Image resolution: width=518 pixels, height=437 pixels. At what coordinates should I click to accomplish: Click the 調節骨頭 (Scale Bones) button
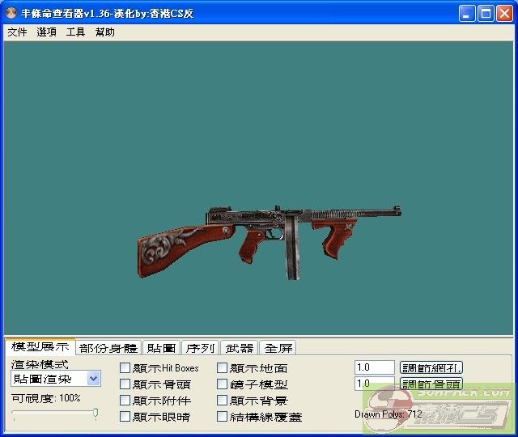431,384
